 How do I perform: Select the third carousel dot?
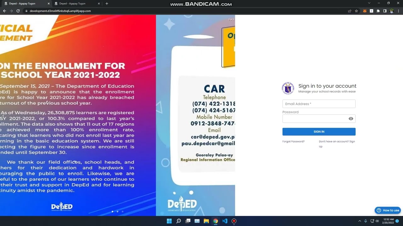tap(122, 212)
